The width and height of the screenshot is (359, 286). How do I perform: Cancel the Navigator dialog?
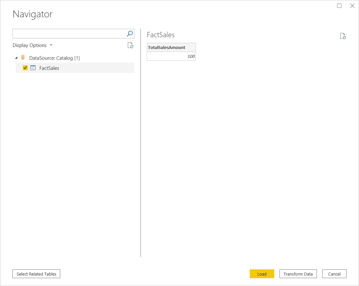pyautogui.click(x=334, y=274)
